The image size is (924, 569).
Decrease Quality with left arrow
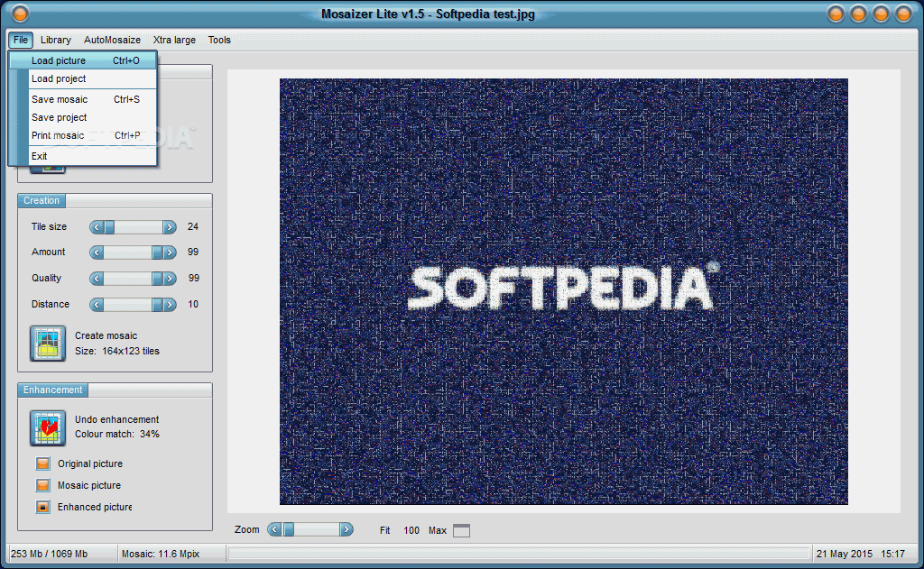(x=97, y=278)
